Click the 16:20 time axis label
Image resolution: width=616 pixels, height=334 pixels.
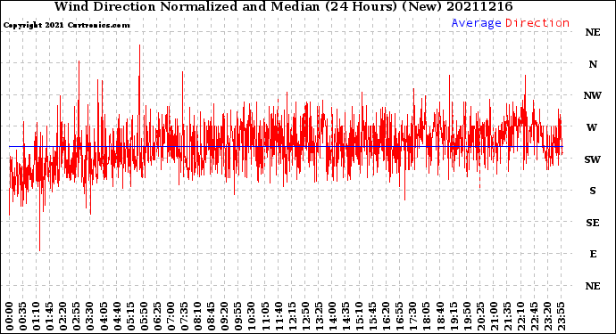[387, 316]
